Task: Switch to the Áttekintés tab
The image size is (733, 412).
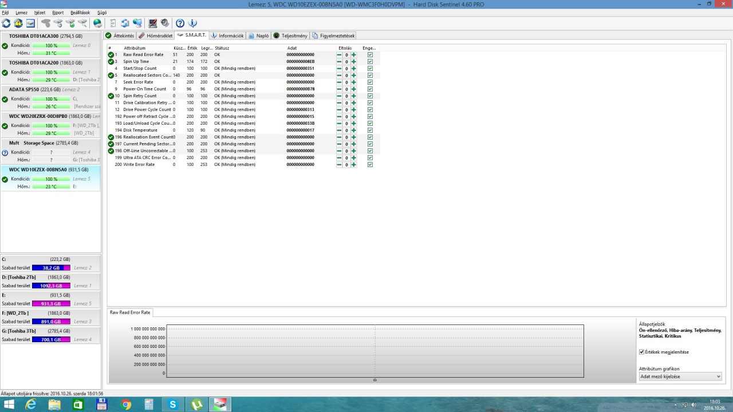Action: [120, 35]
